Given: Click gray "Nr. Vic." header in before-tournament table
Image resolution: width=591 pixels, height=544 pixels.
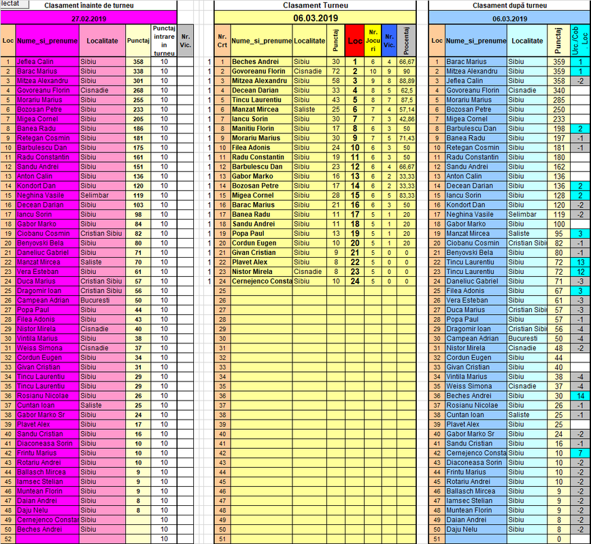Looking at the screenshot, I should pyautogui.click(x=186, y=41).
